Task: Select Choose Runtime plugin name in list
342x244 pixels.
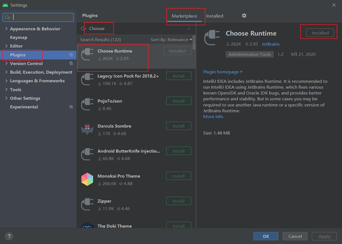Action: click(115, 51)
